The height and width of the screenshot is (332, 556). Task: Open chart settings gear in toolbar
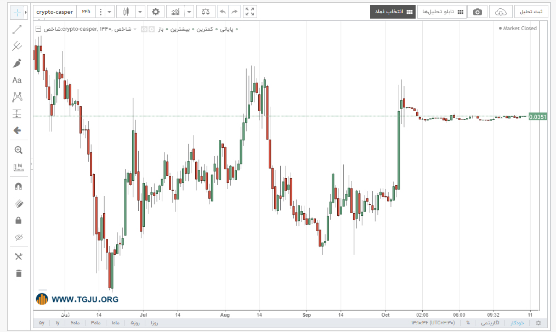[156, 12]
